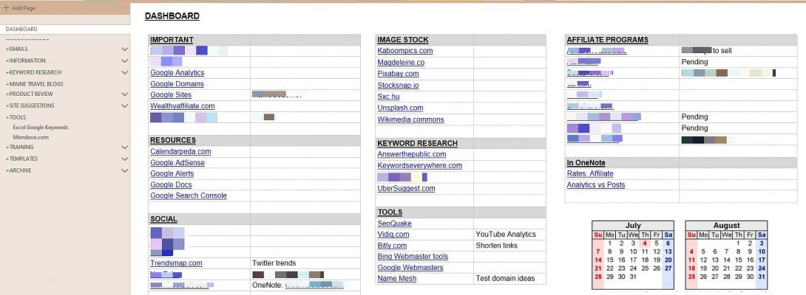Open the UberSuggest.com link

click(x=406, y=188)
